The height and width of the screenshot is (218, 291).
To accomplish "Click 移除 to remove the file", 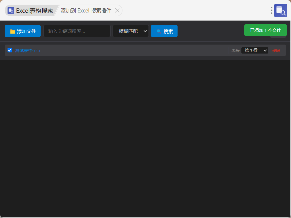I will coord(276,50).
